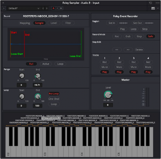Toggle Play on track 4
This screenshot has width=161, height=159.
[x=148, y=72]
